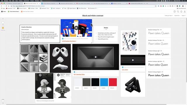
Task: Open the Secret link dropdown
Action: pos(177,15)
